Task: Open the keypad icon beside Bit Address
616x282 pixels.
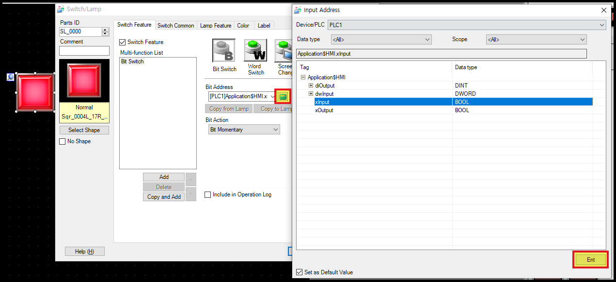Action: click(x=283, y=96)
